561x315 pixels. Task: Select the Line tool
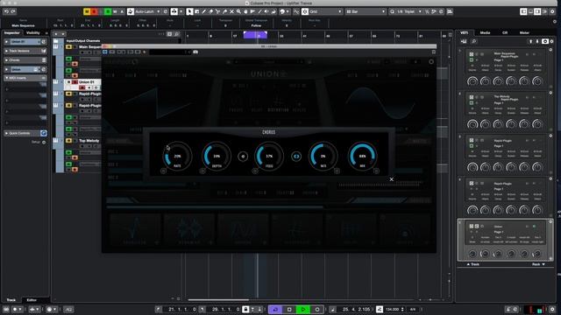259,11
